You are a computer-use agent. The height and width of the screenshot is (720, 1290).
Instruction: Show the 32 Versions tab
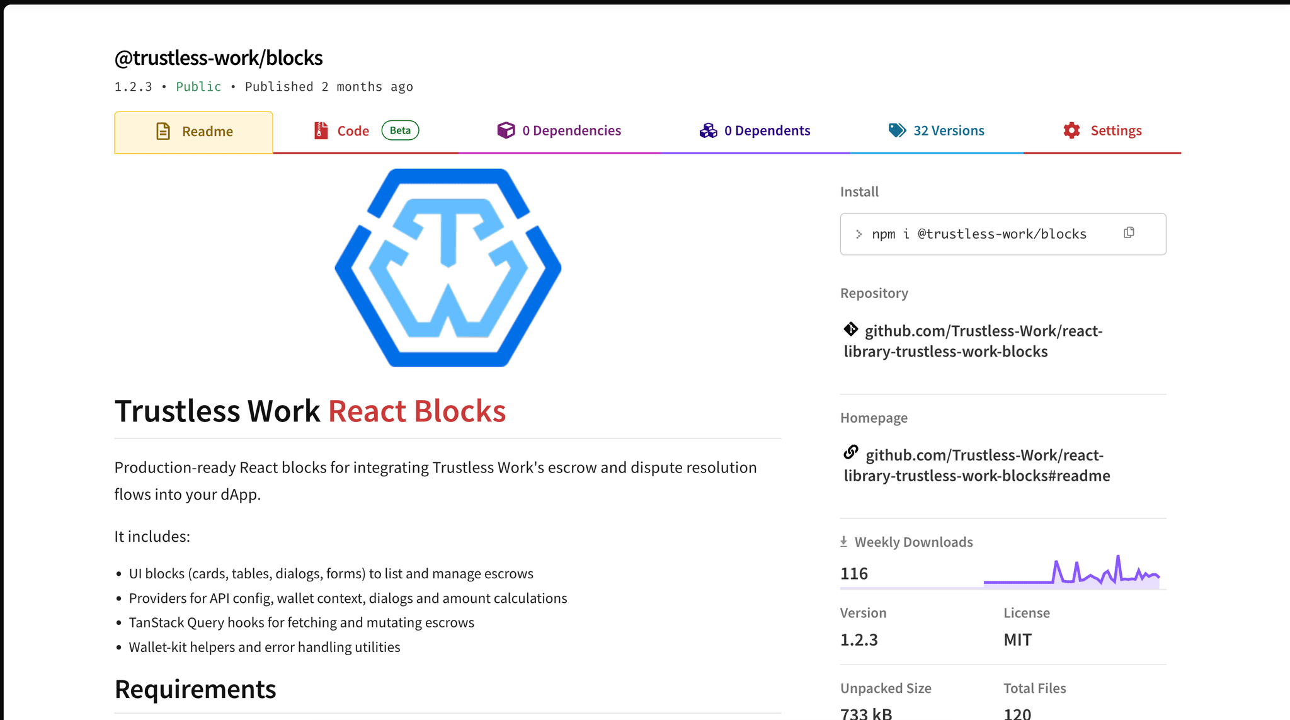point(937,131)
